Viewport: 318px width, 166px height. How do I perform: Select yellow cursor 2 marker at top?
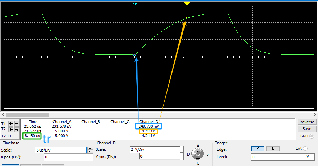coord(187,4)
